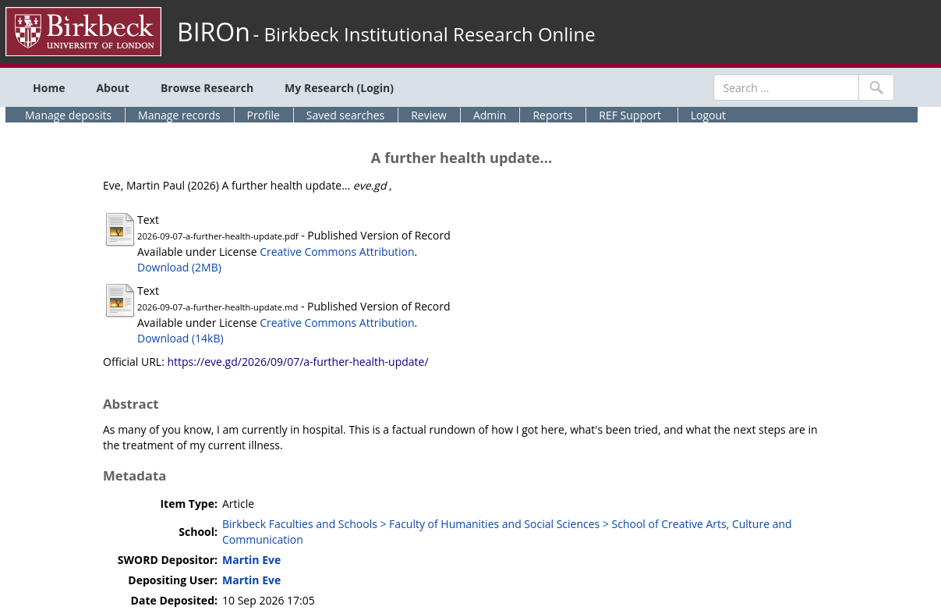941x610 pixels.
Task: Open REF Support tab
Action: (x=630, y=115)
